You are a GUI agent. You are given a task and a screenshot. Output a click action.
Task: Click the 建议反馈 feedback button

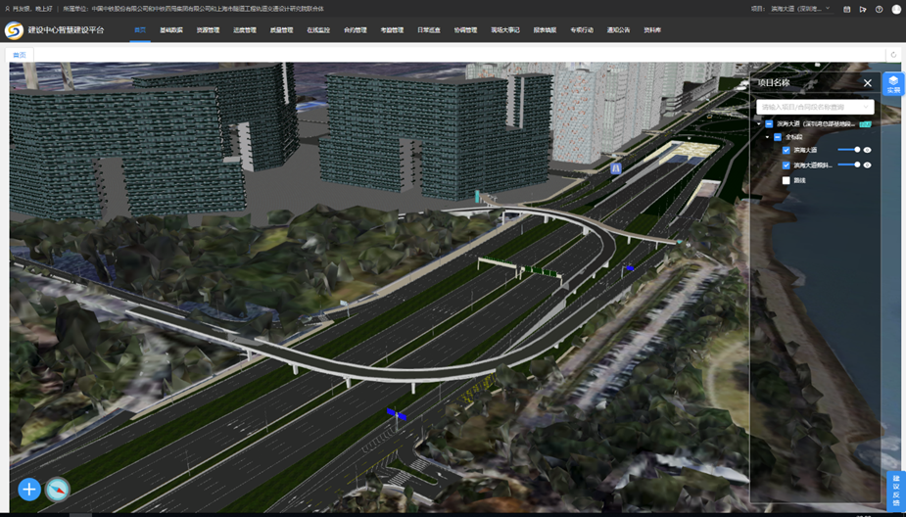coord(896,492)
